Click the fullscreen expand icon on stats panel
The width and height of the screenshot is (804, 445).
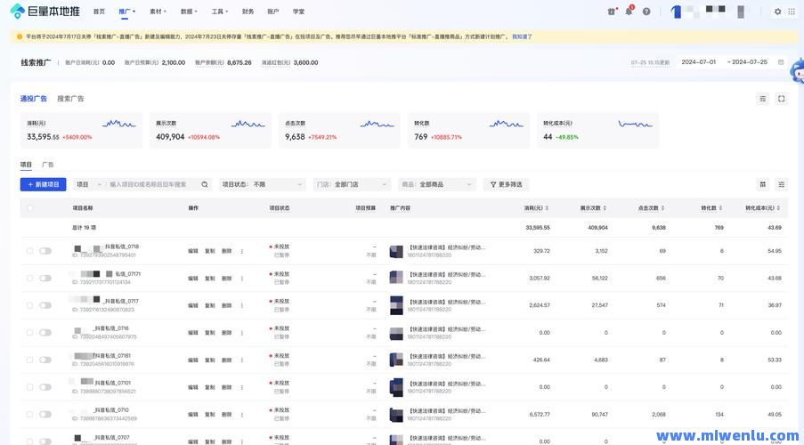click(781, 99)
